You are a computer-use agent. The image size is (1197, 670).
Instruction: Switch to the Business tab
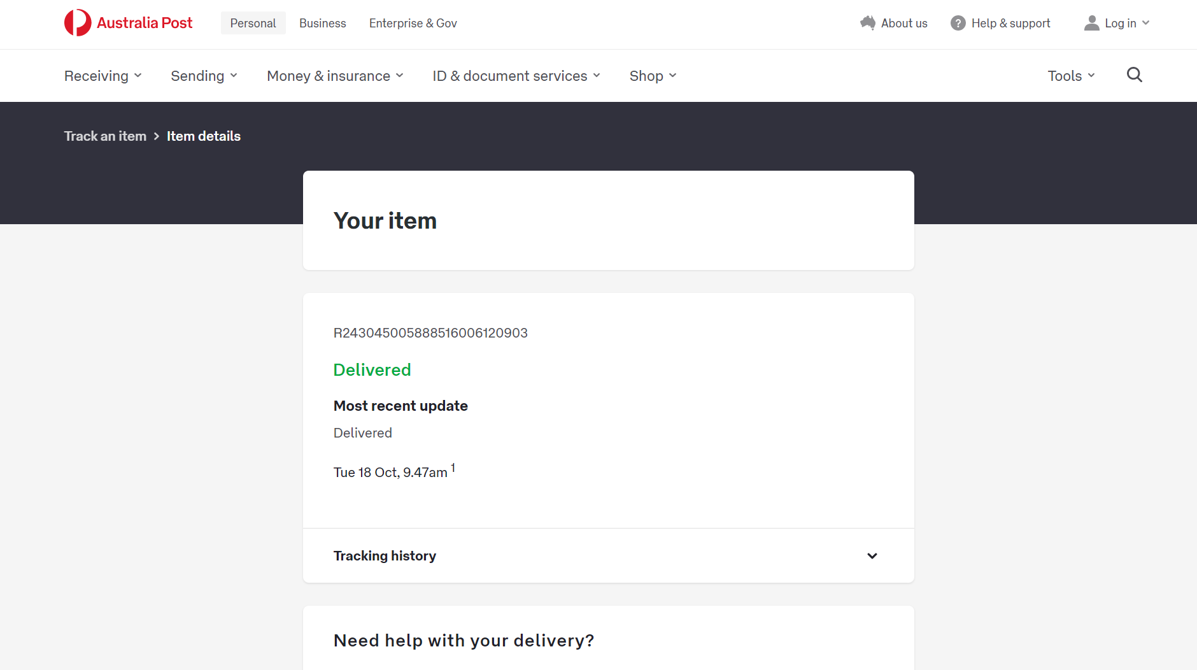322,23
